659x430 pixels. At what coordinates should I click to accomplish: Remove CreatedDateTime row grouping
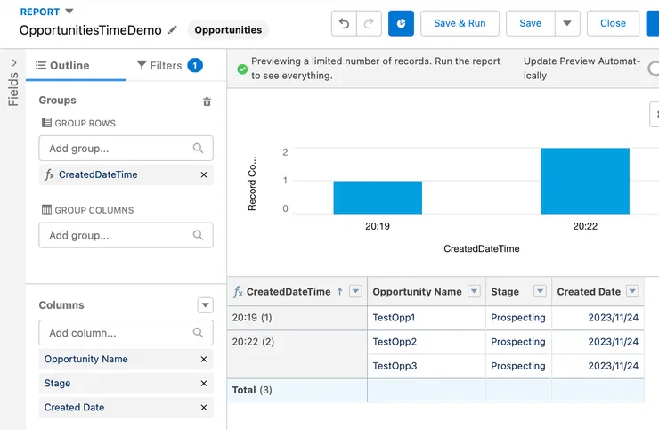204,175
